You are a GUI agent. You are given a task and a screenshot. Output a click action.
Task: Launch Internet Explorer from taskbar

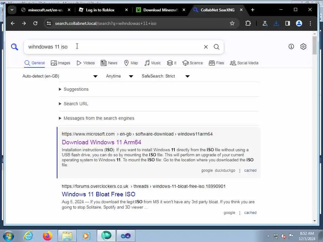[x=28, y=236]
